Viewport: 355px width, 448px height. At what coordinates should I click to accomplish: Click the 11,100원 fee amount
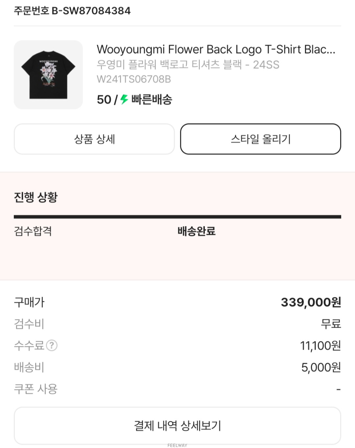tap(321, 345)
